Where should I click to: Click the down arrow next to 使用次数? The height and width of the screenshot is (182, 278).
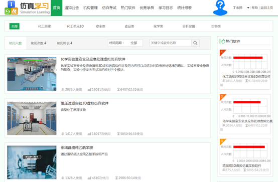pos(45,43)
